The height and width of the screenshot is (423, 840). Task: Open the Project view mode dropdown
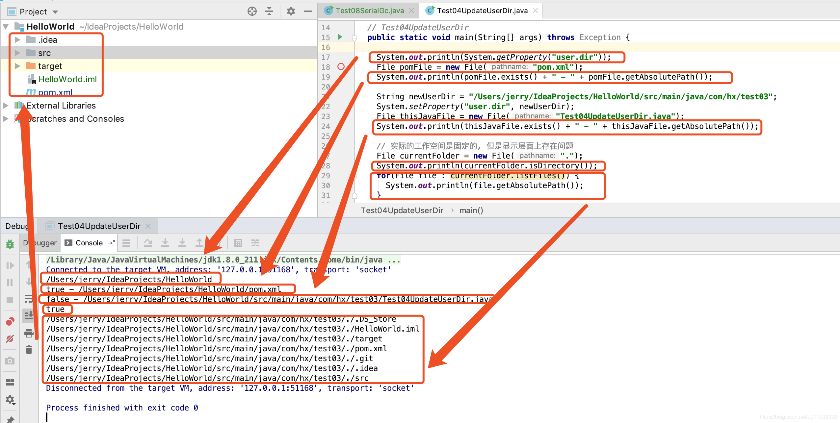tap(55, 11)
